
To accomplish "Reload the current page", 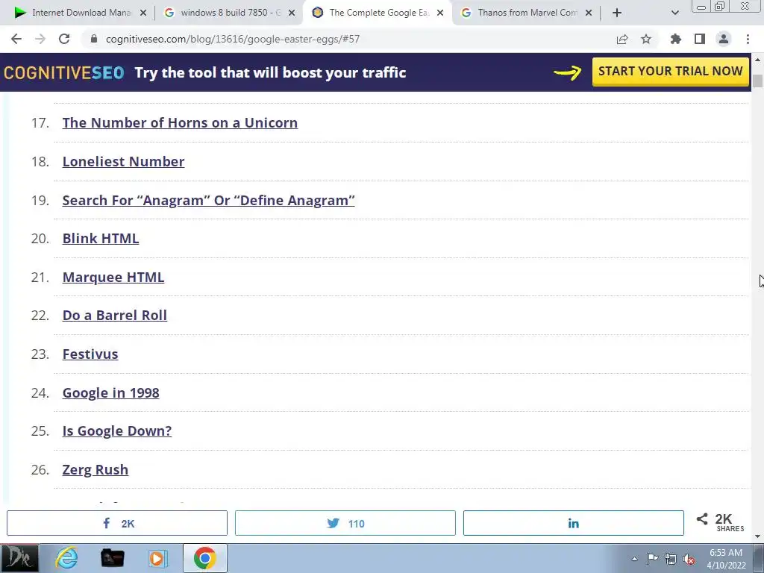I will point(64,39).
